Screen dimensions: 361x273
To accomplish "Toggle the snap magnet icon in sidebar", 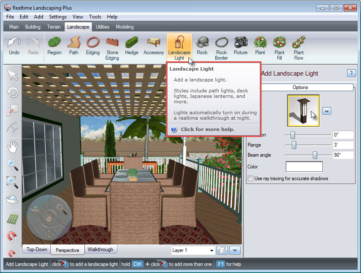I will click(13, 236).
